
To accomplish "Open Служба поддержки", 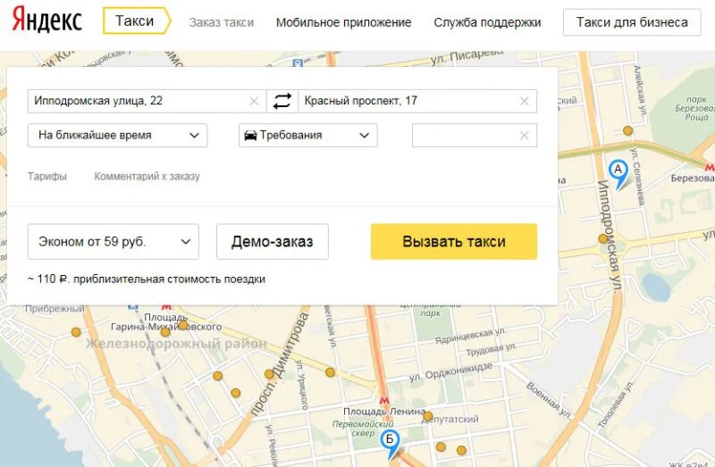I will tap(487, 22).
